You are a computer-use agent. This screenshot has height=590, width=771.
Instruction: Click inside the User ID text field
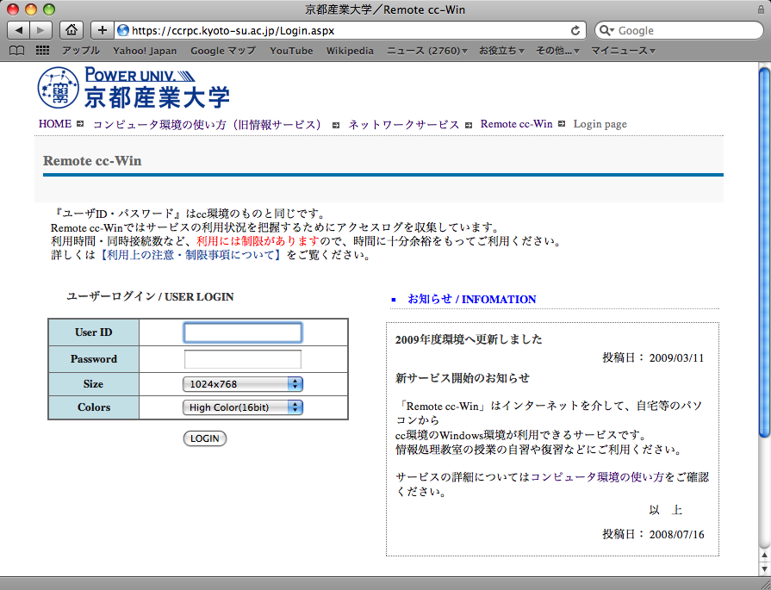(242, 332)
